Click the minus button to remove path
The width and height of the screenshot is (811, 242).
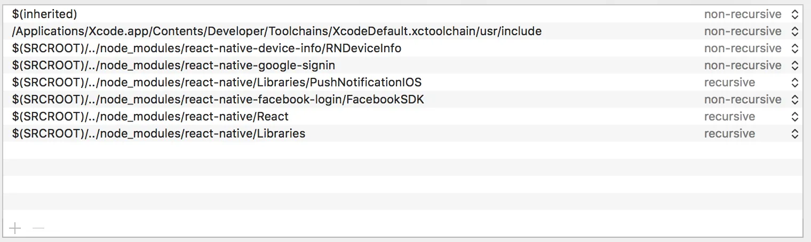pyautogui.click(x=38, y=229)
